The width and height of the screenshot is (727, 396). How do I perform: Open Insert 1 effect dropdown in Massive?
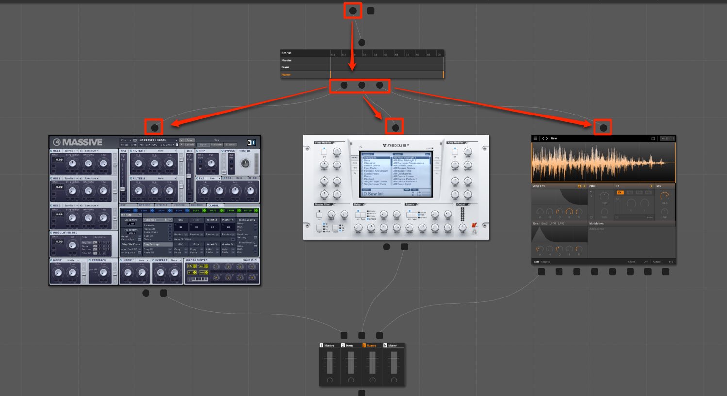pos(142,260)
